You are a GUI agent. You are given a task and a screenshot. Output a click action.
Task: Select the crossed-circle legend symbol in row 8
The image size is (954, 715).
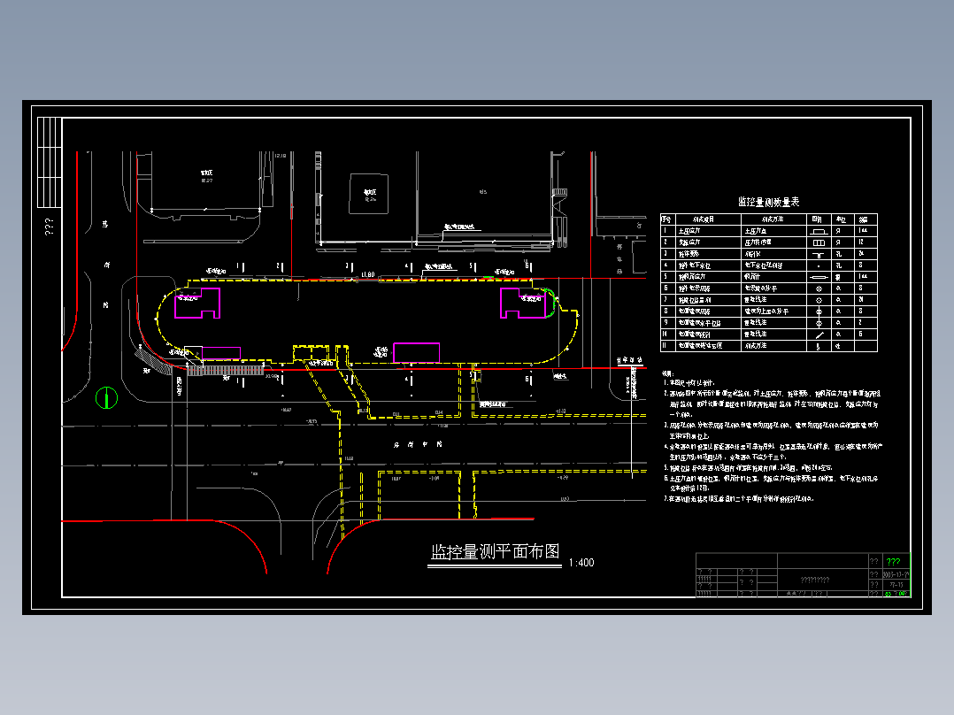[819, 311]
